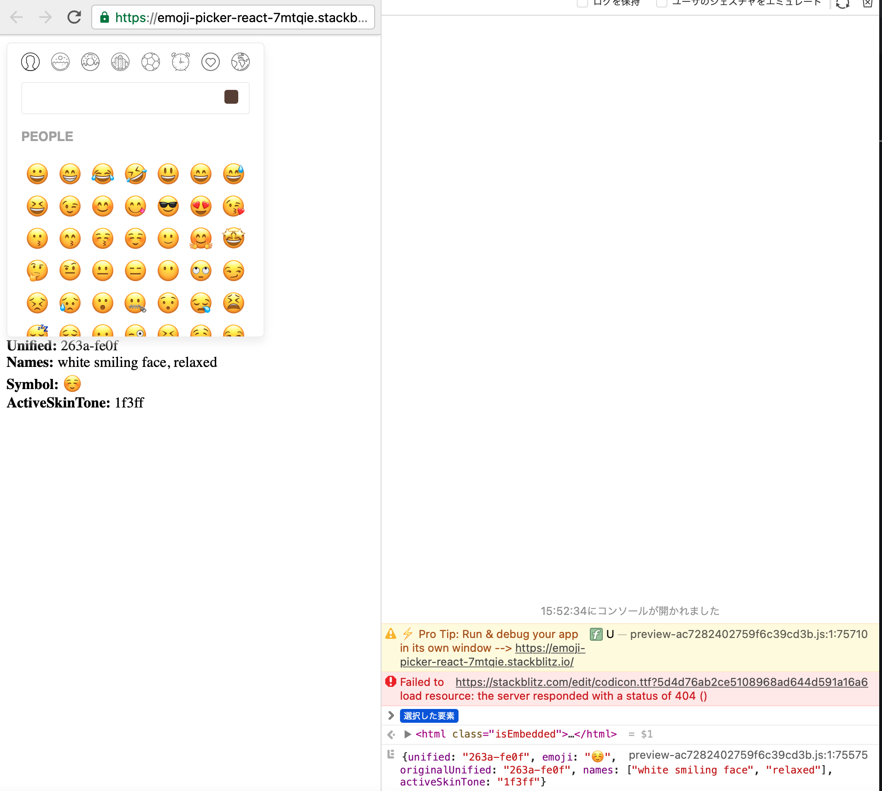
Task: Open the Nature emoji category icon
Action: point(60,61)
